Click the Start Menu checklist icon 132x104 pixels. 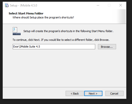point(17,31)
